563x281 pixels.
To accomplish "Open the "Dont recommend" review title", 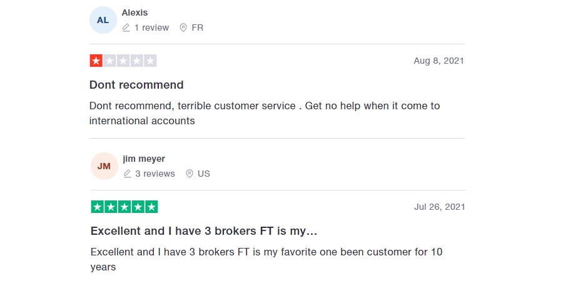I will 136,85.
